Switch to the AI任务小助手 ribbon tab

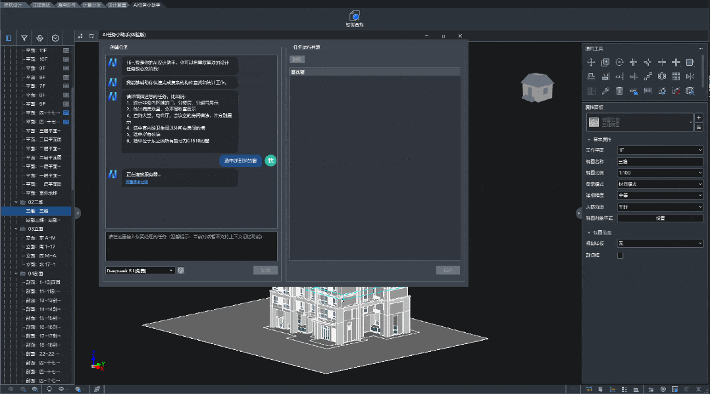click(147, 5)
